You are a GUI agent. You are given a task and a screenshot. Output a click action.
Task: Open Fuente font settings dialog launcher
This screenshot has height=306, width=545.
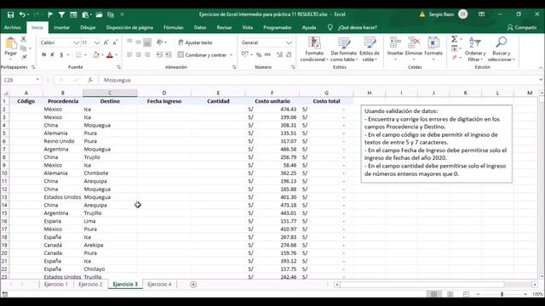(118, 67)
